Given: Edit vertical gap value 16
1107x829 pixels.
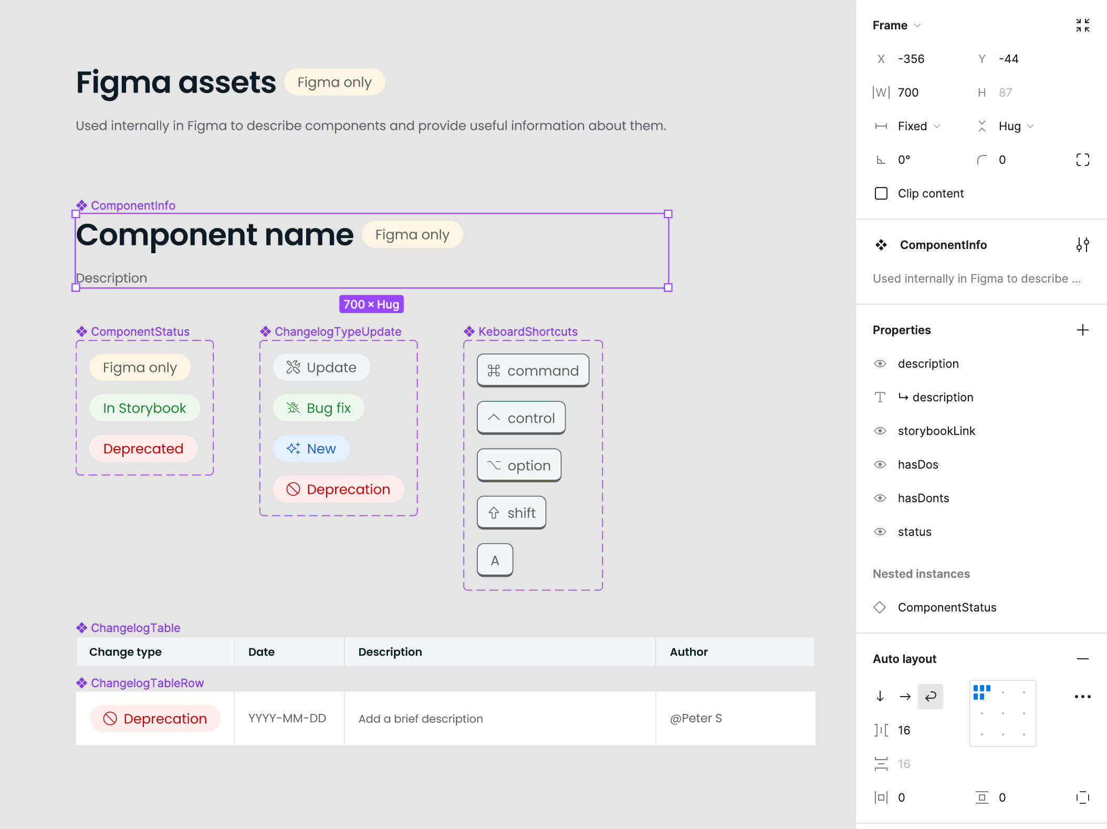Looking at the screenshot, I should point(904,764).
